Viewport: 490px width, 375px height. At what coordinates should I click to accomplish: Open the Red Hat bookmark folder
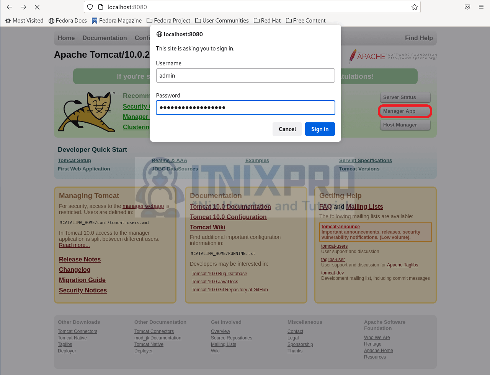[x=267, y=21]
